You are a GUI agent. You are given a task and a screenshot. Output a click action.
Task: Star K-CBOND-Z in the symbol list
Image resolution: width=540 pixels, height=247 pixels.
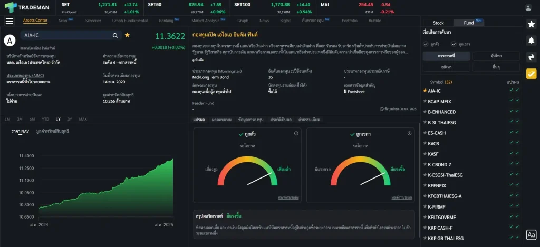[x=425, y=164]
